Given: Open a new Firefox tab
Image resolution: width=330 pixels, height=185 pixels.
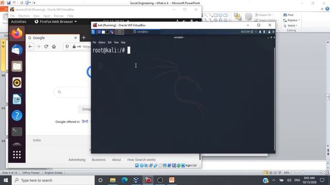Looking at the screenshot, I should pyautogui.click(x=84, y=38).
